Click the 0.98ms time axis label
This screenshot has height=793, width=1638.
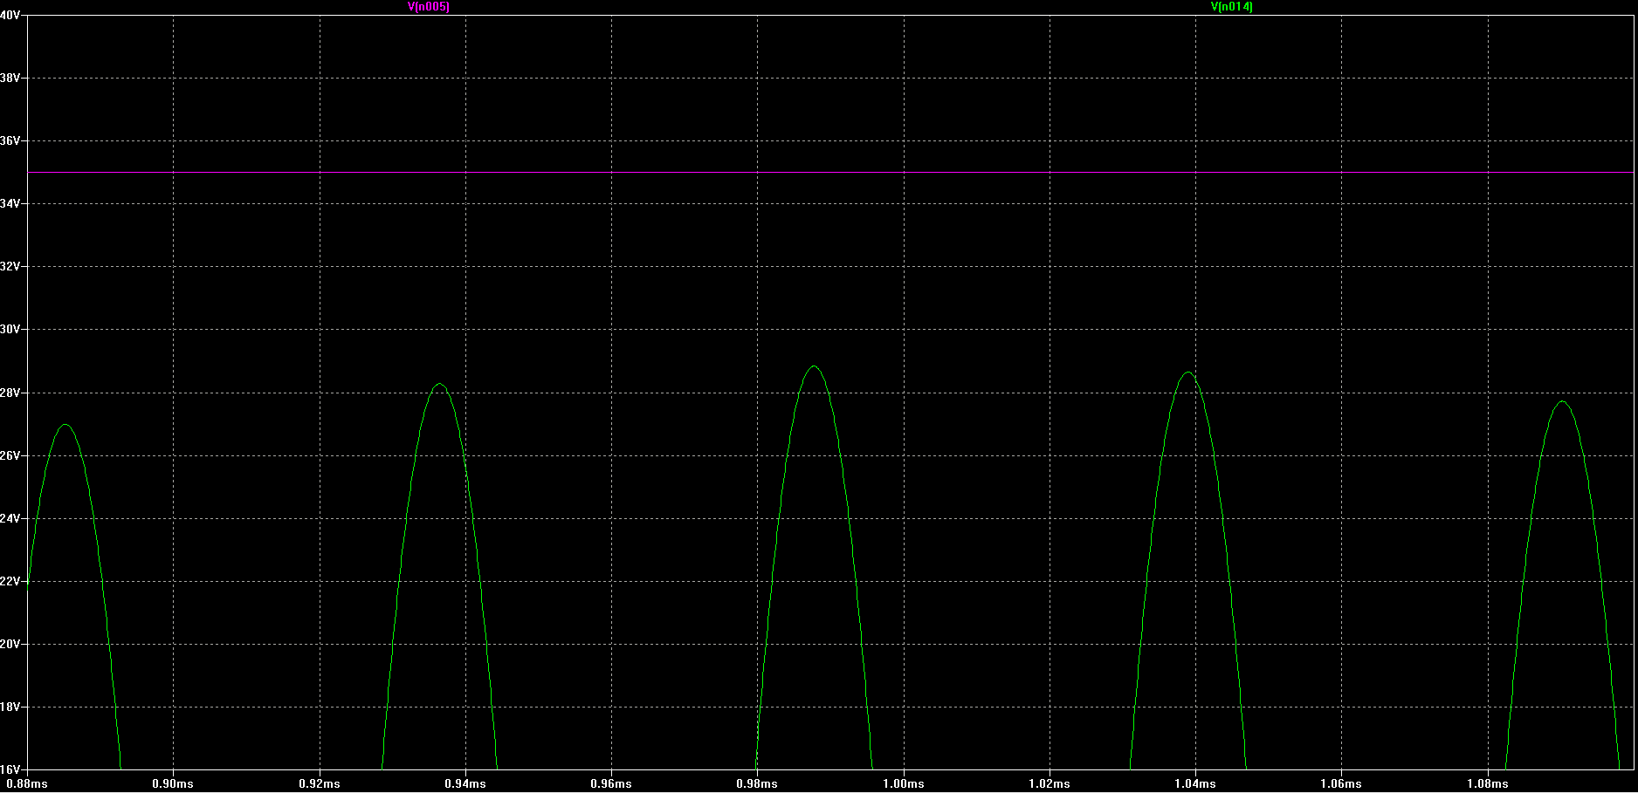coord(757,784)
